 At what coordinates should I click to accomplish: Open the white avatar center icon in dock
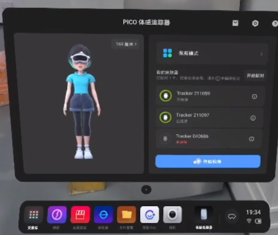149,215
